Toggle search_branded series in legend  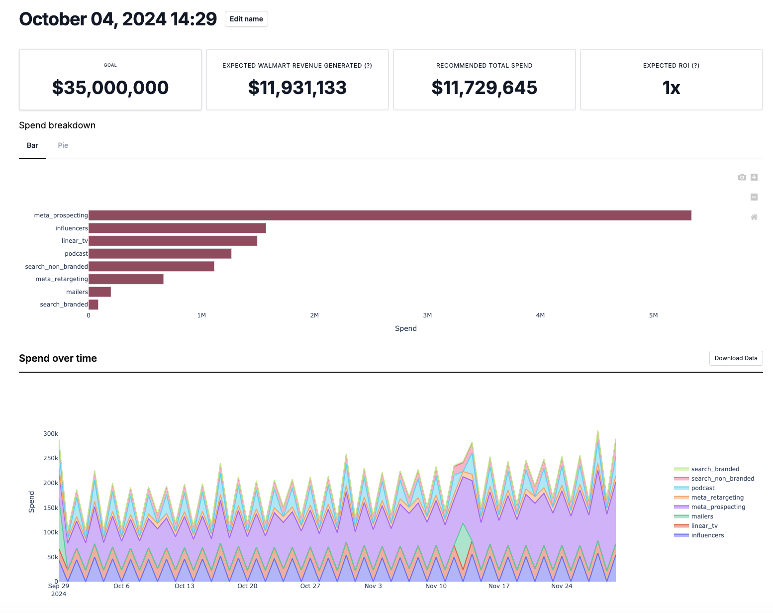point(715,469)
